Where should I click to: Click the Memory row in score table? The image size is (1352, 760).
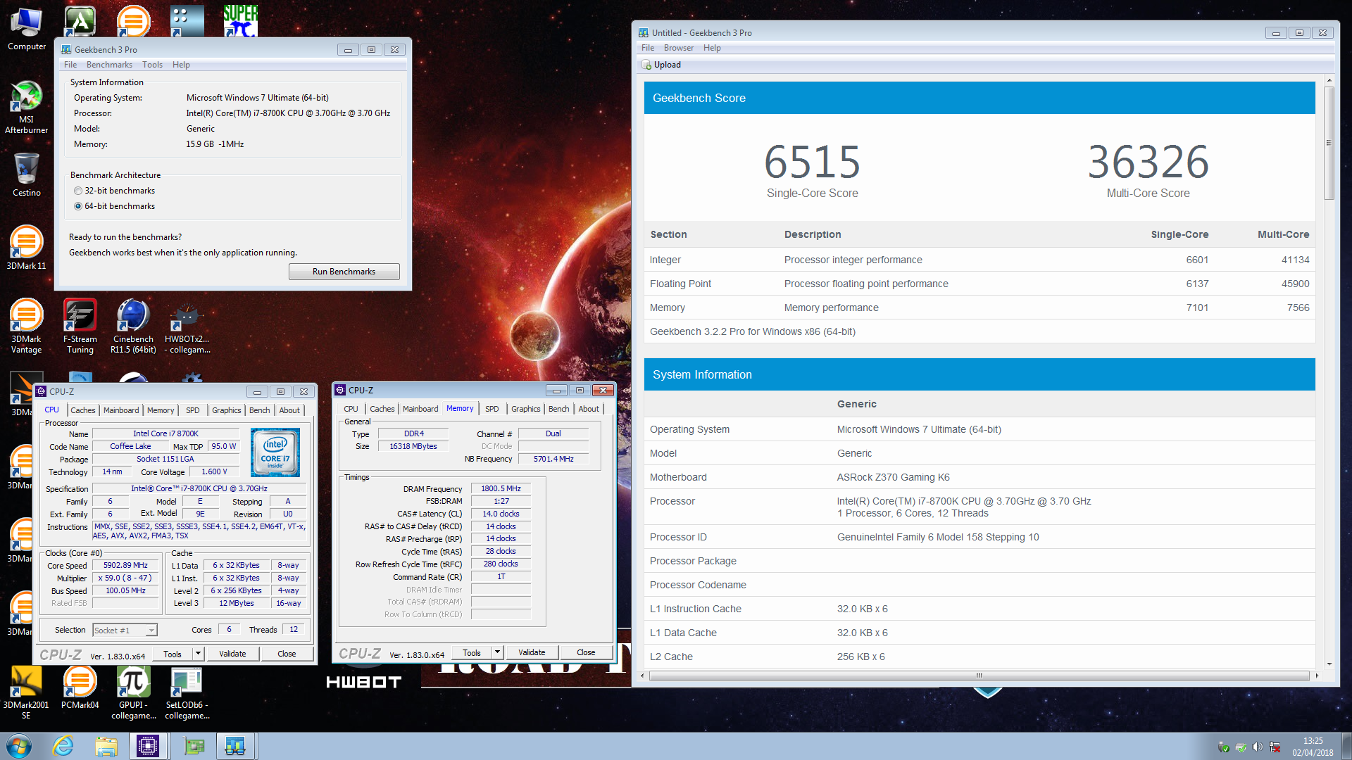[979, 308]
